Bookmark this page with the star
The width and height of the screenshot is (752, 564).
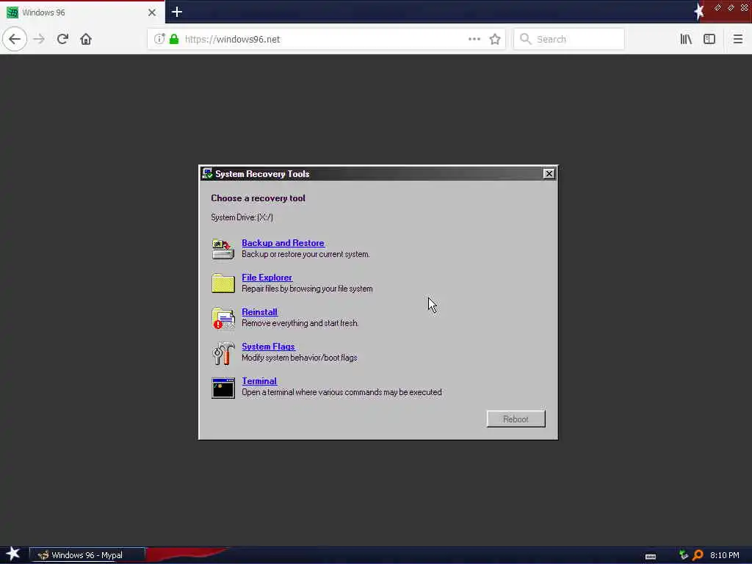pos(495,40)
